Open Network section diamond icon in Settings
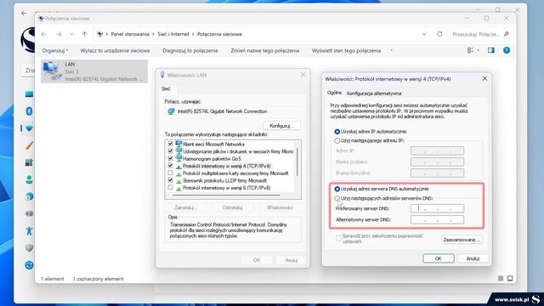The width and height of the screenshot is (544, 306). pos(29,128)
